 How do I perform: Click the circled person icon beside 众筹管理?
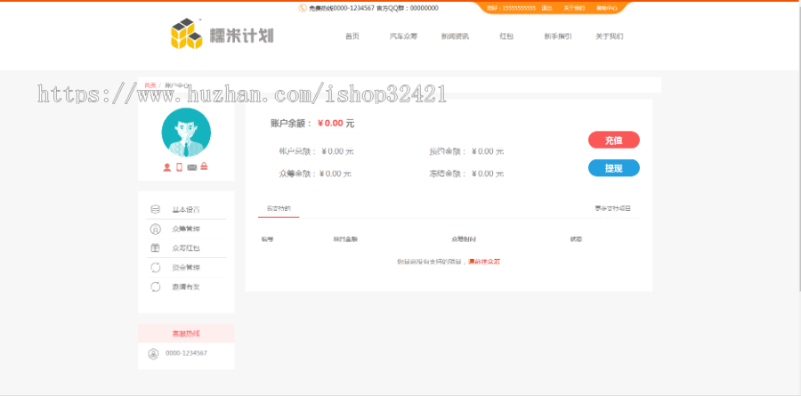(x=155, y=229)
